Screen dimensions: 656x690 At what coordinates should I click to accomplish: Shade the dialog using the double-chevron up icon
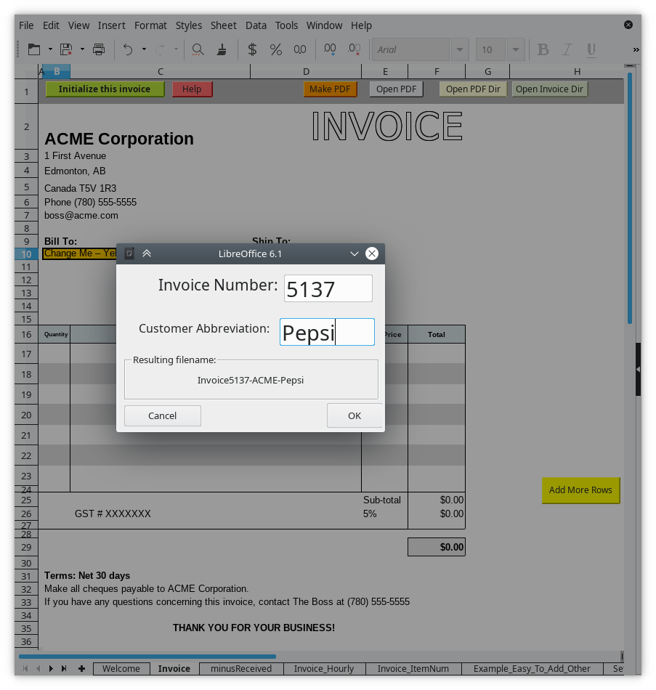(147, 253)
